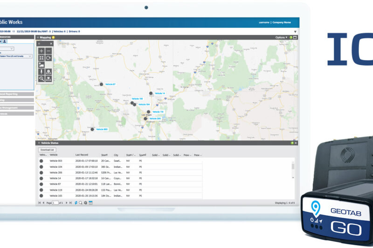Screen dimensions: 373x248
Task: Click the Vehicle 119 map label
Action: (x=158, y=112)
